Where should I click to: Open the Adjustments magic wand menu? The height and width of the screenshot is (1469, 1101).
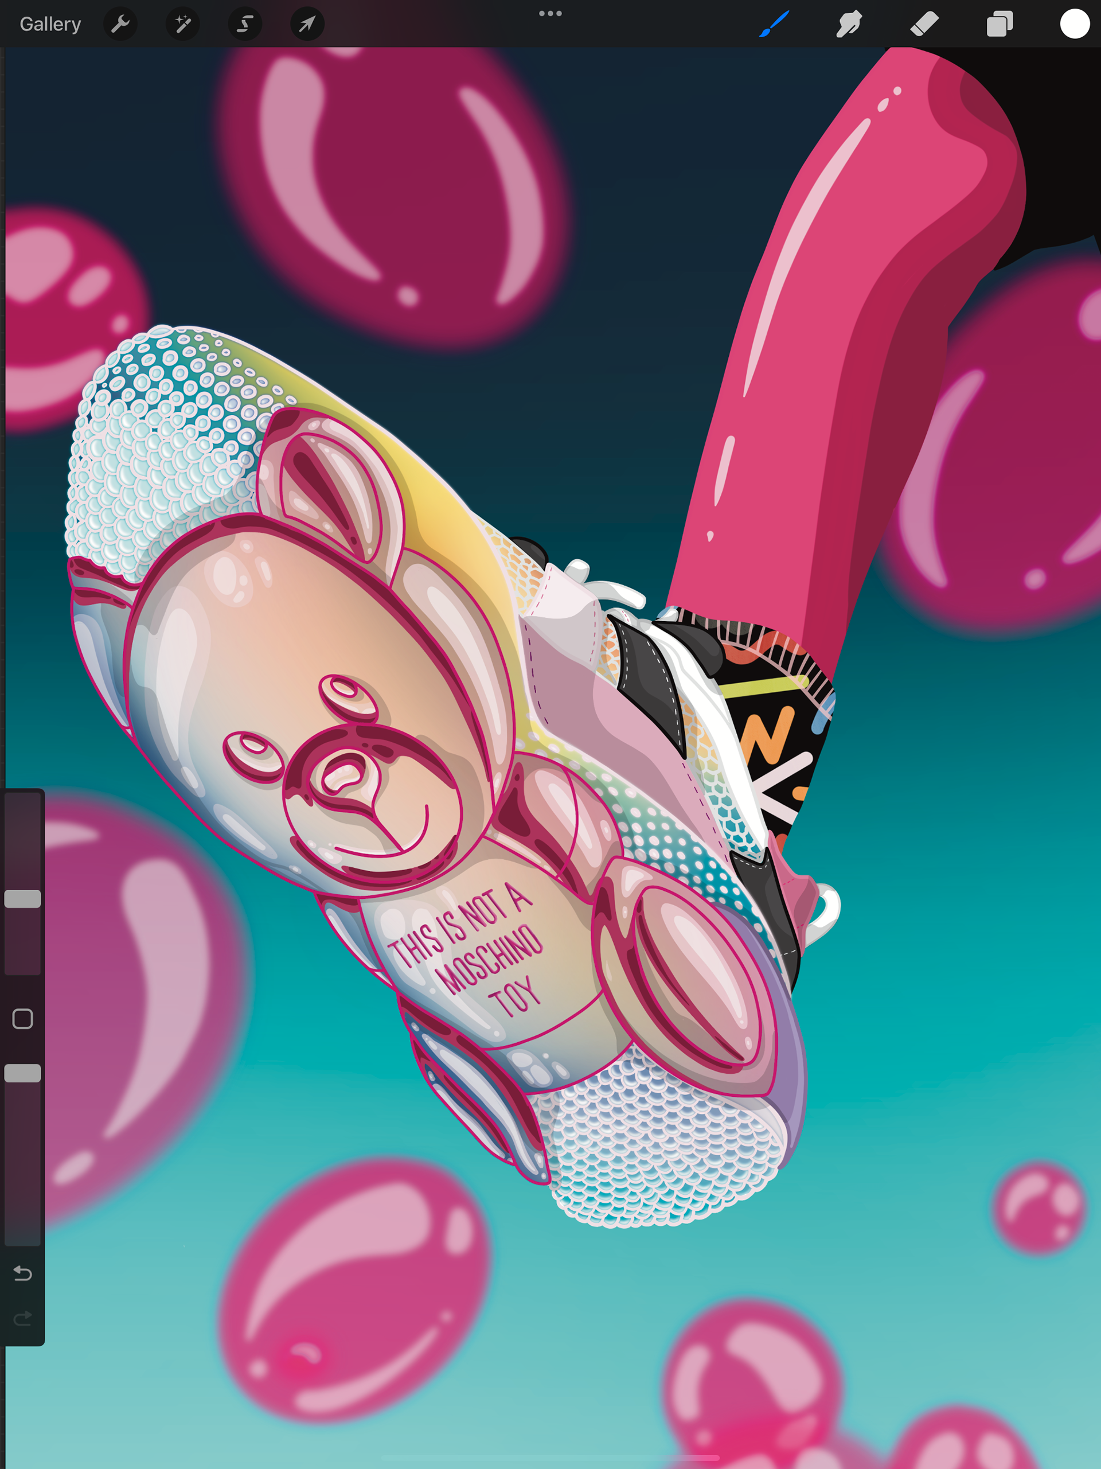(182, 24)
